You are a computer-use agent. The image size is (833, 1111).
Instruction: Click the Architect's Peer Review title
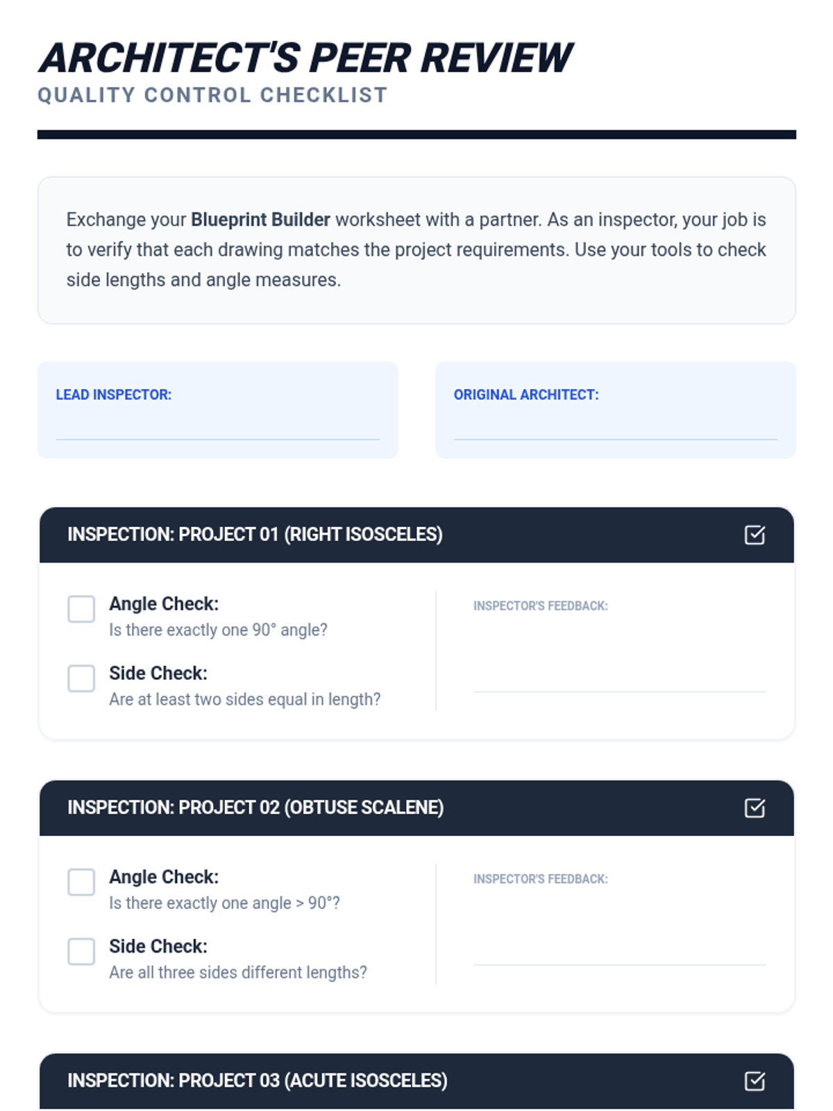305,58
